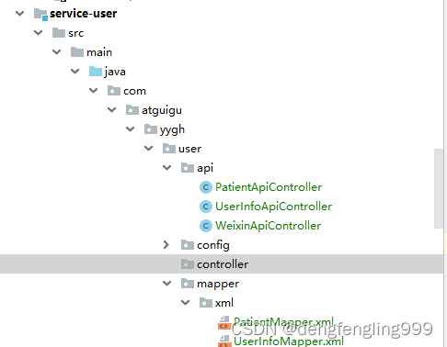
Task: Click the PatientApiController class icon
Action: pos(206,187)
